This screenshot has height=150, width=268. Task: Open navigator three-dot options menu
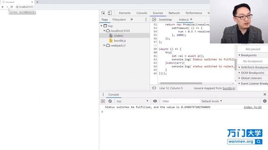pyautogui.click(x=146, y=20)
